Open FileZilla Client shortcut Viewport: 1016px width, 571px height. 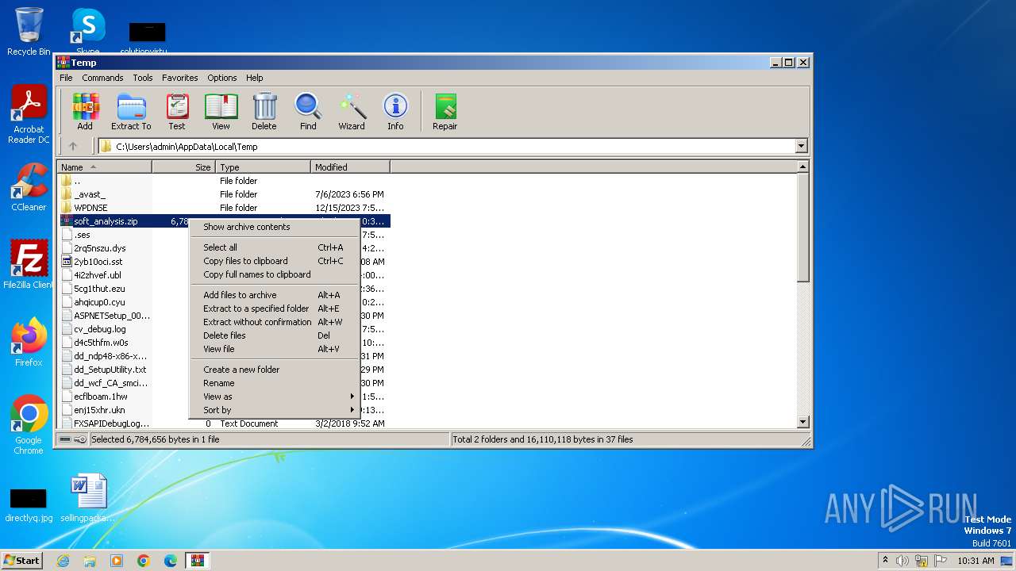point(29,265)
